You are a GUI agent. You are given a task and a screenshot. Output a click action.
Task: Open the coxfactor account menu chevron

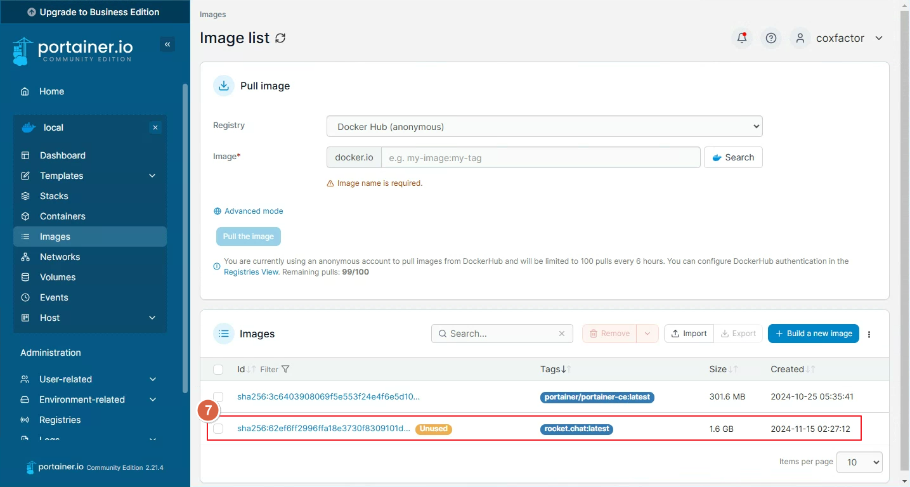point(879,38)
